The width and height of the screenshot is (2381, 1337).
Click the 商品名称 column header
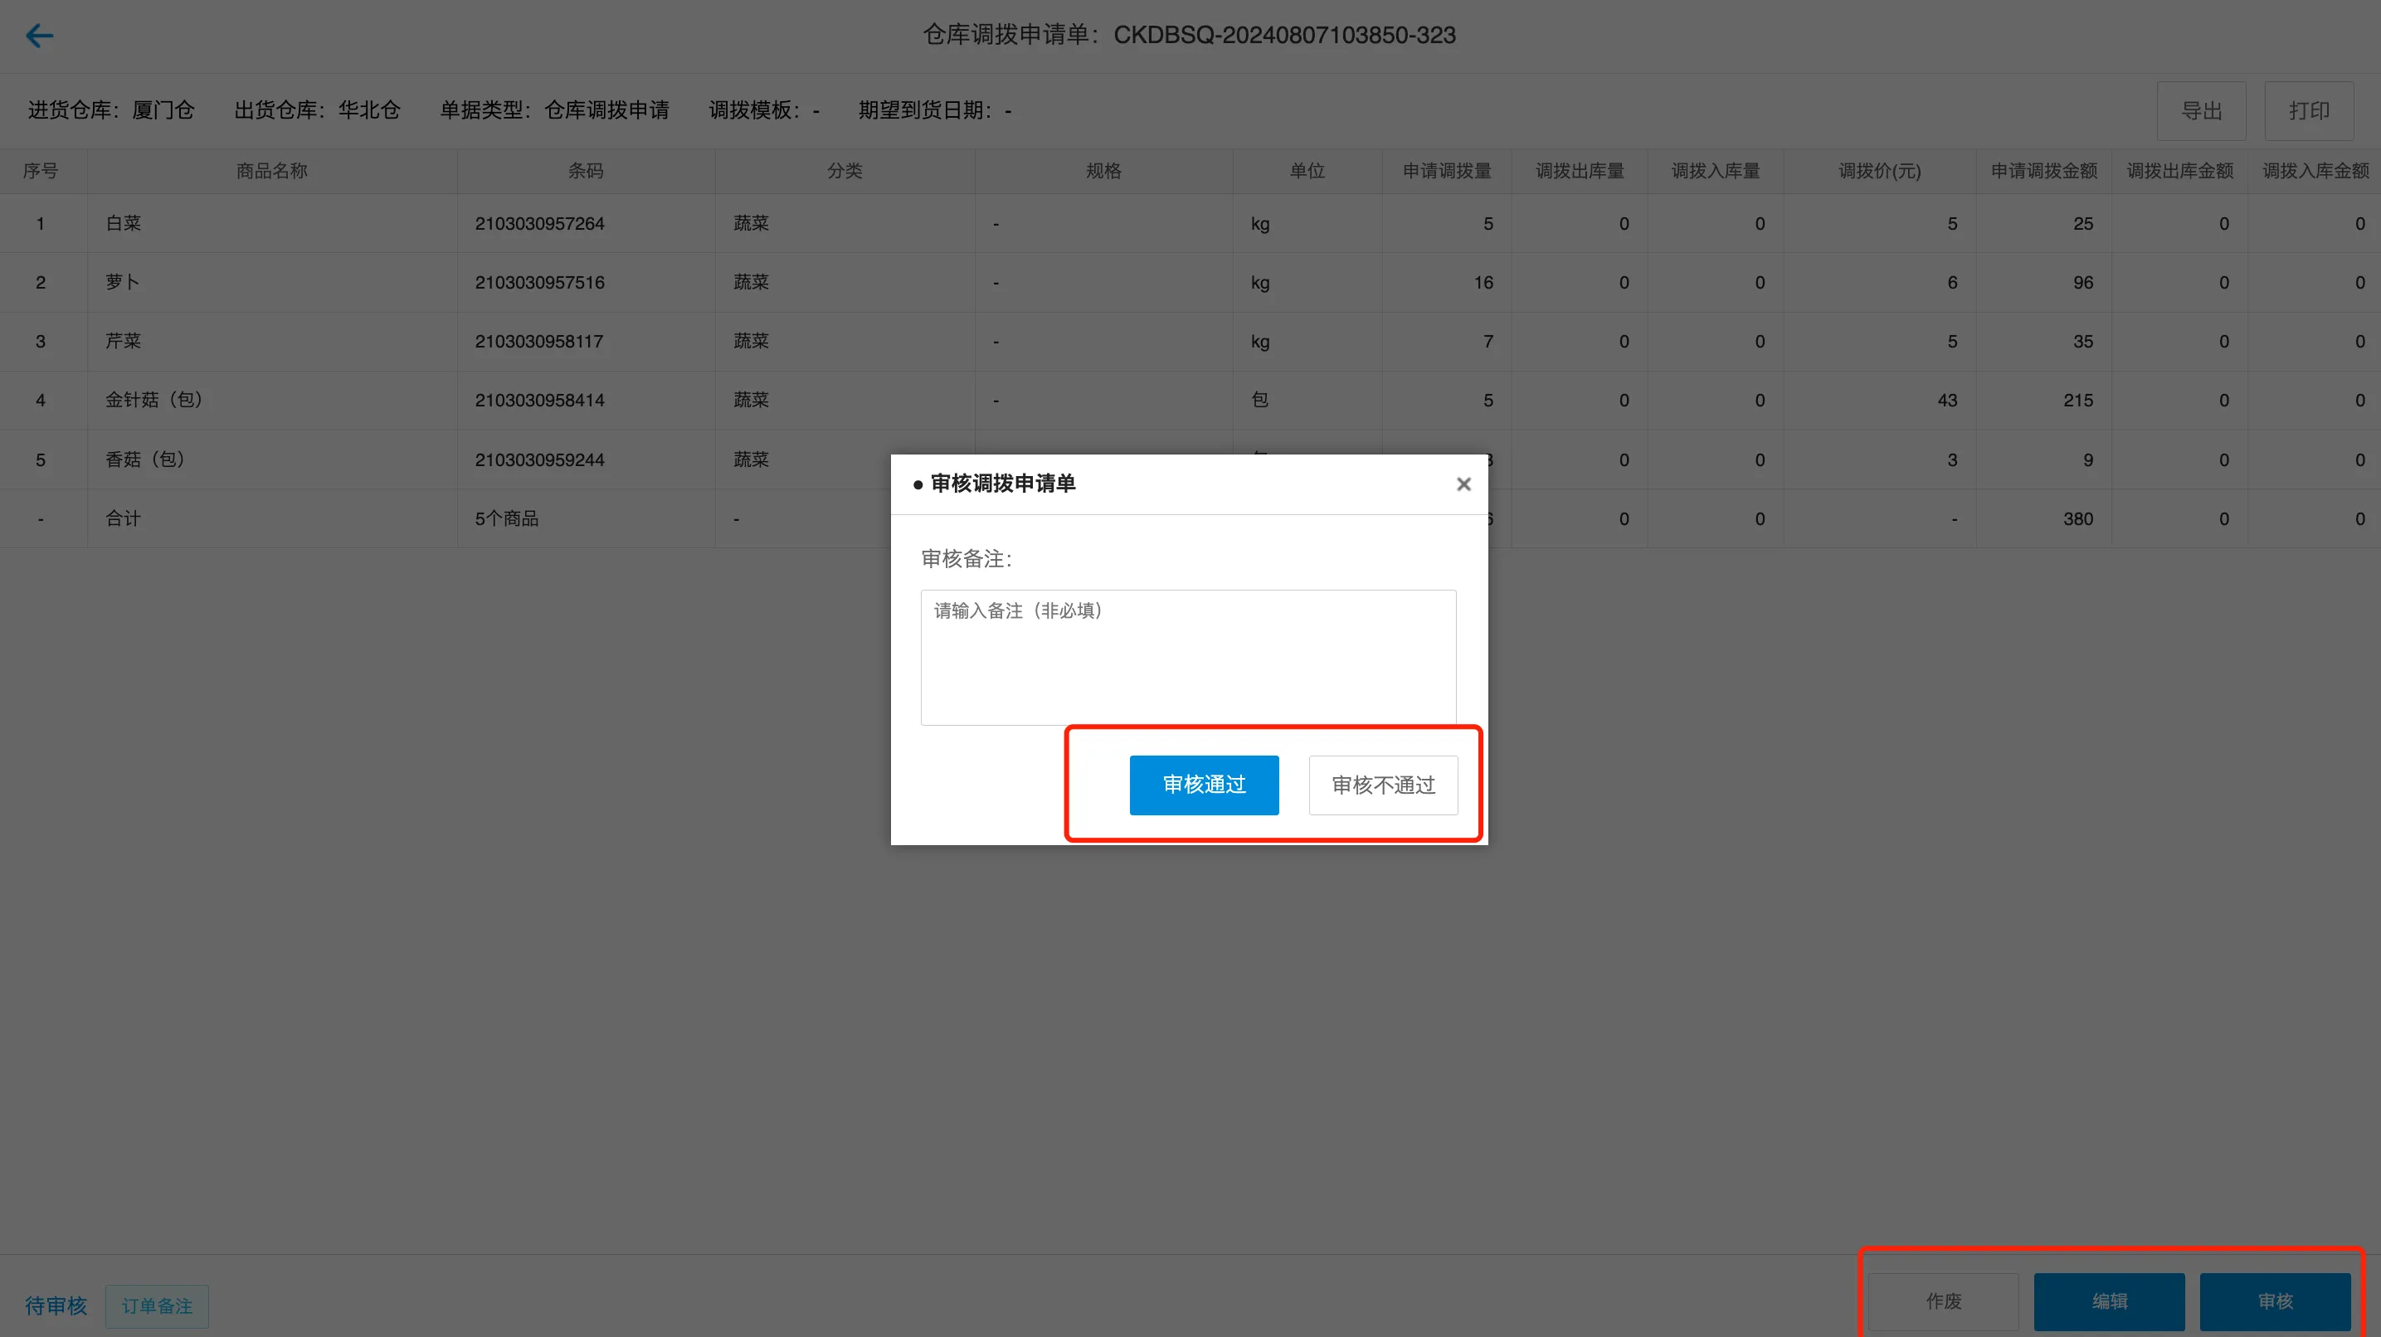[272, 170]
